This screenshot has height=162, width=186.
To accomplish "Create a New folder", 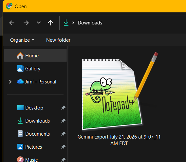I will (x=58, y=40).
